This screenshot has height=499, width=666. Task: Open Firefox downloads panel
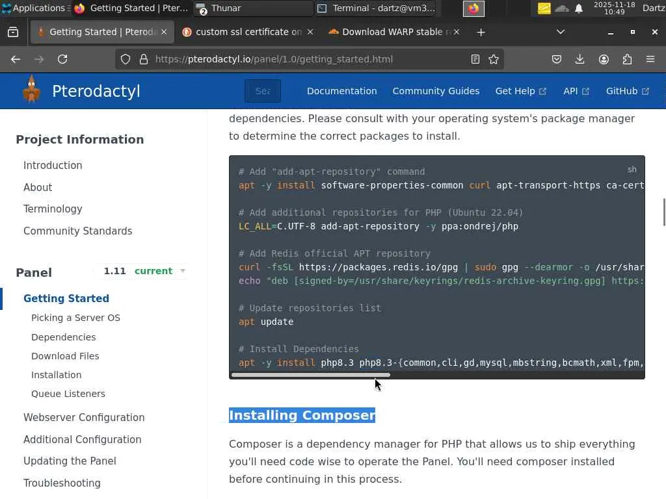tap(579, 59)
